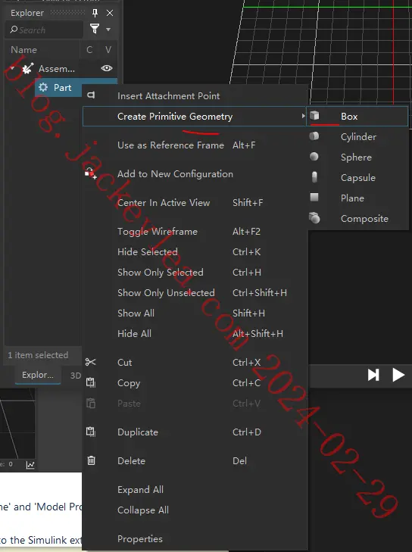Pin the Explorer panel
This screenshot has width=412, height=552.
pyautogui.click(x=95, y=13)
